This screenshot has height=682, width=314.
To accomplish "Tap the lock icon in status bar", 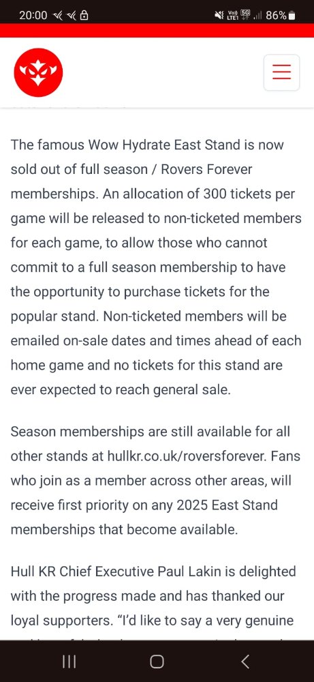I will [84, 16].
